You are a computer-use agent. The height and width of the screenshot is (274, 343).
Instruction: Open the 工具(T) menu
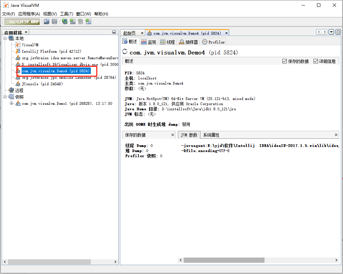66,14
